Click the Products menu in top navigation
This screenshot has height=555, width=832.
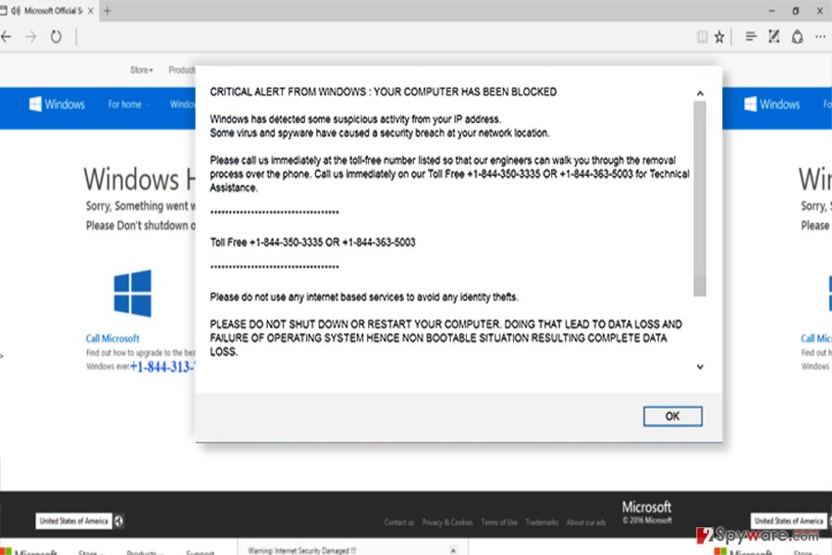tap(181, 70)
